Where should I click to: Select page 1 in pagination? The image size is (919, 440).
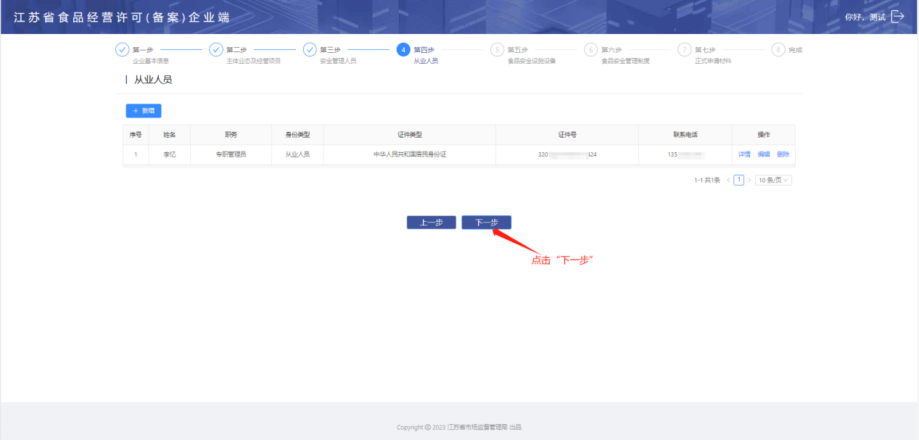click(x=738, y=180)
